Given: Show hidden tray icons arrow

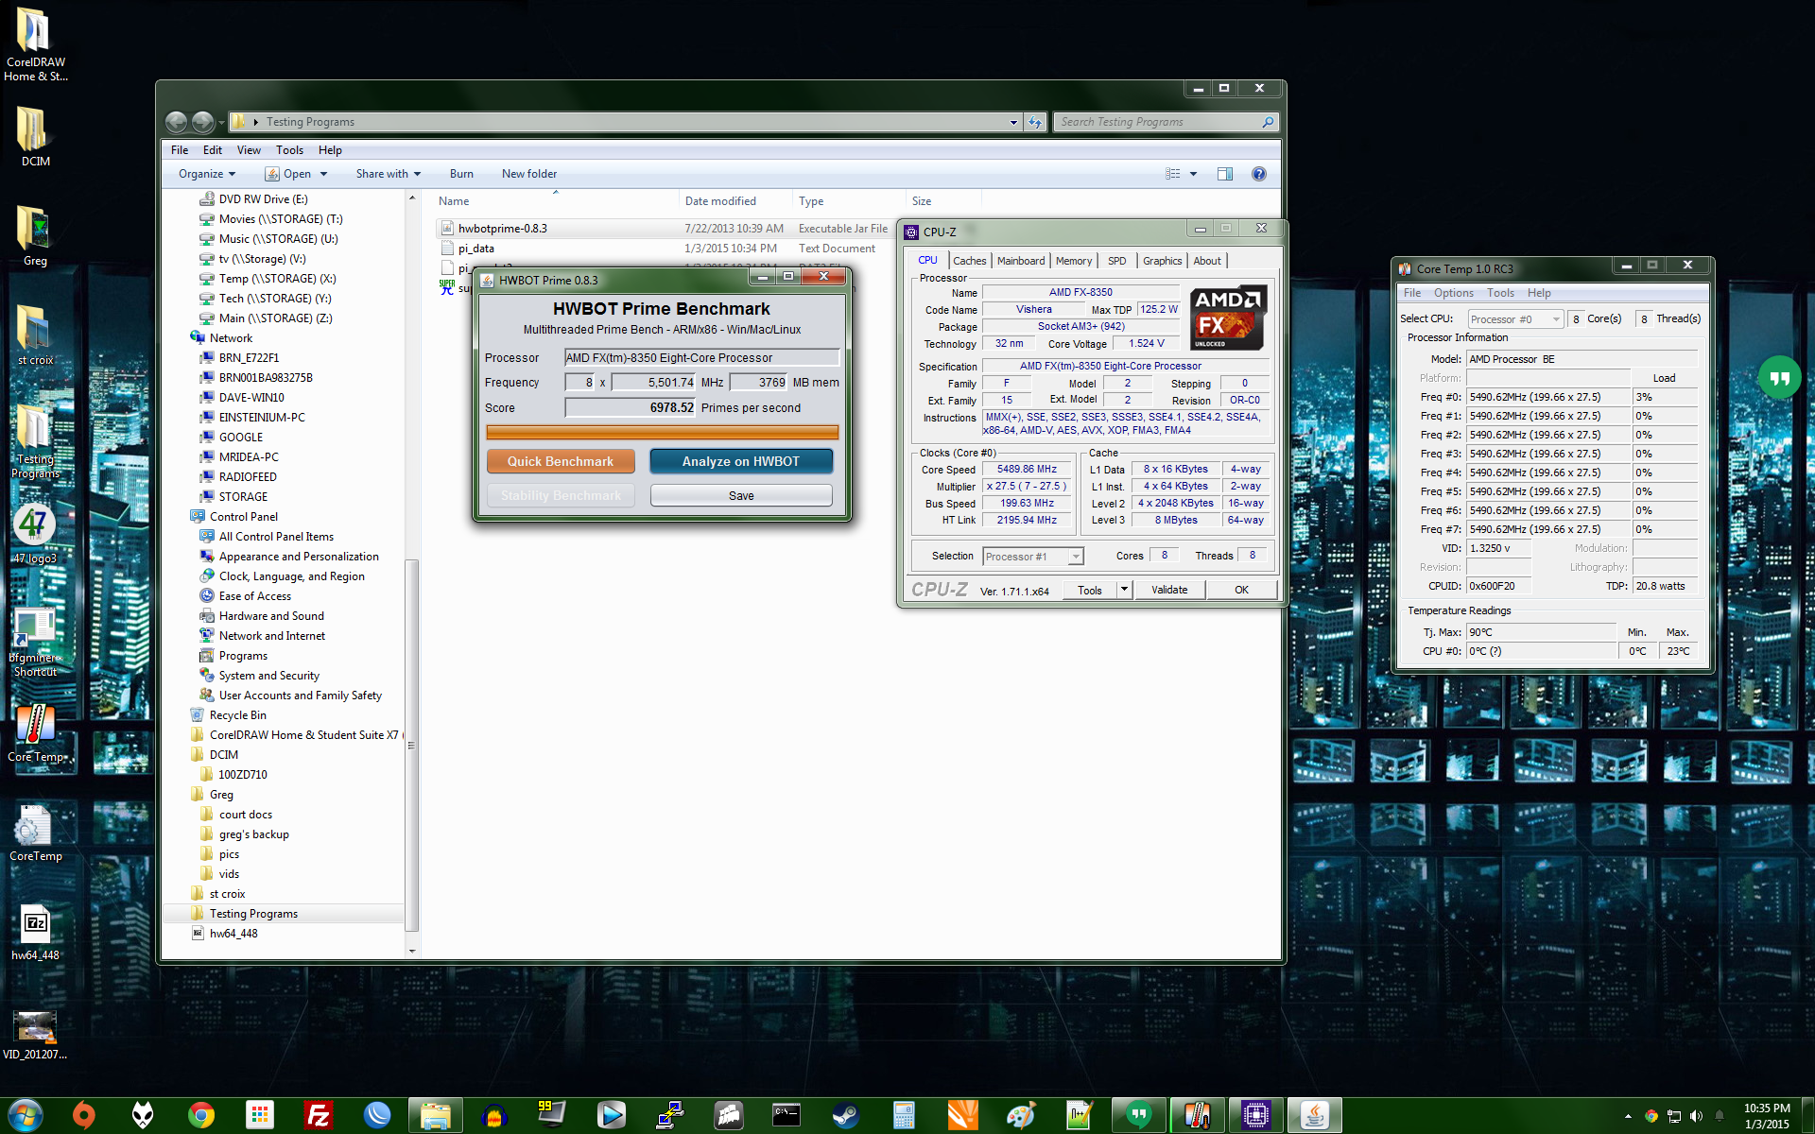Looking at the screenshot, I should point(1628,1116).
